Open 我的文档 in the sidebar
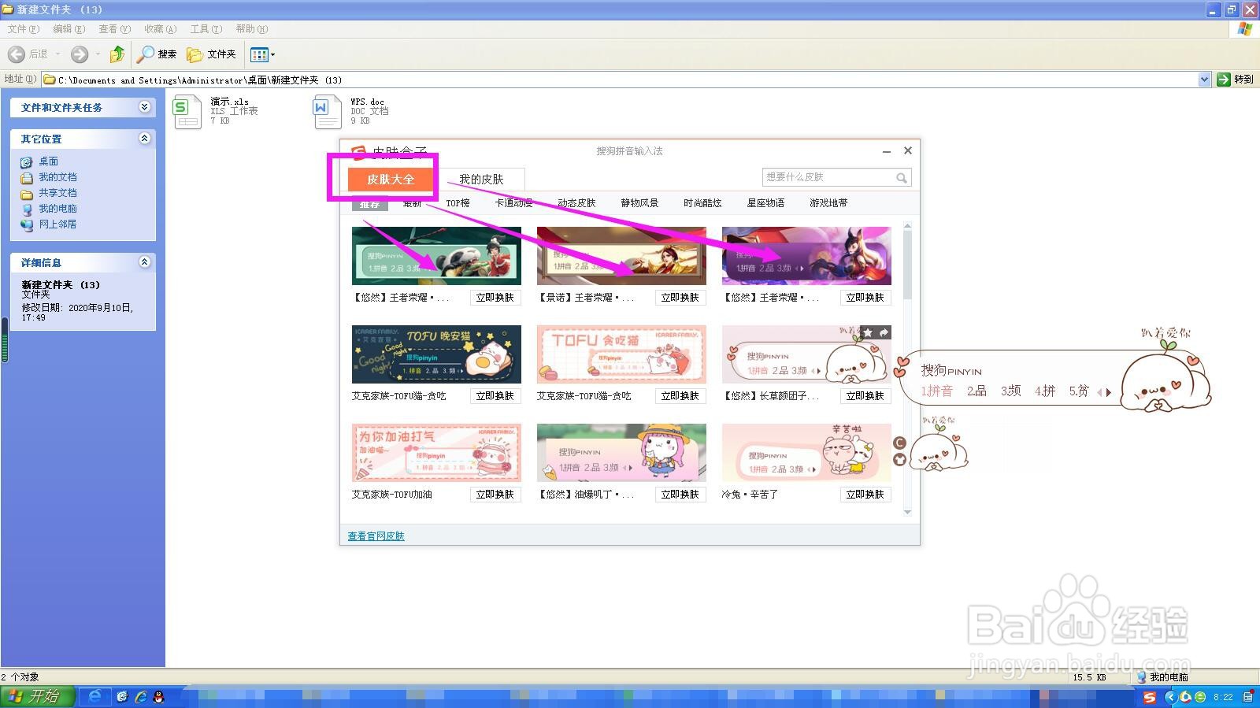Image resolution: width=1260 pixels, height=708 pixels. click(57, 177)
